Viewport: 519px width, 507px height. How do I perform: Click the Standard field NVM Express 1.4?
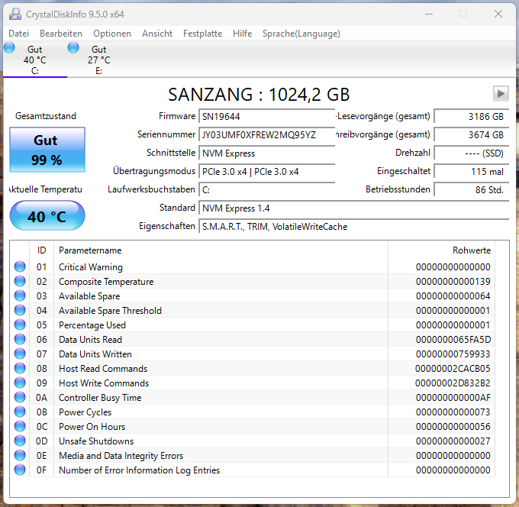(354, 208)
